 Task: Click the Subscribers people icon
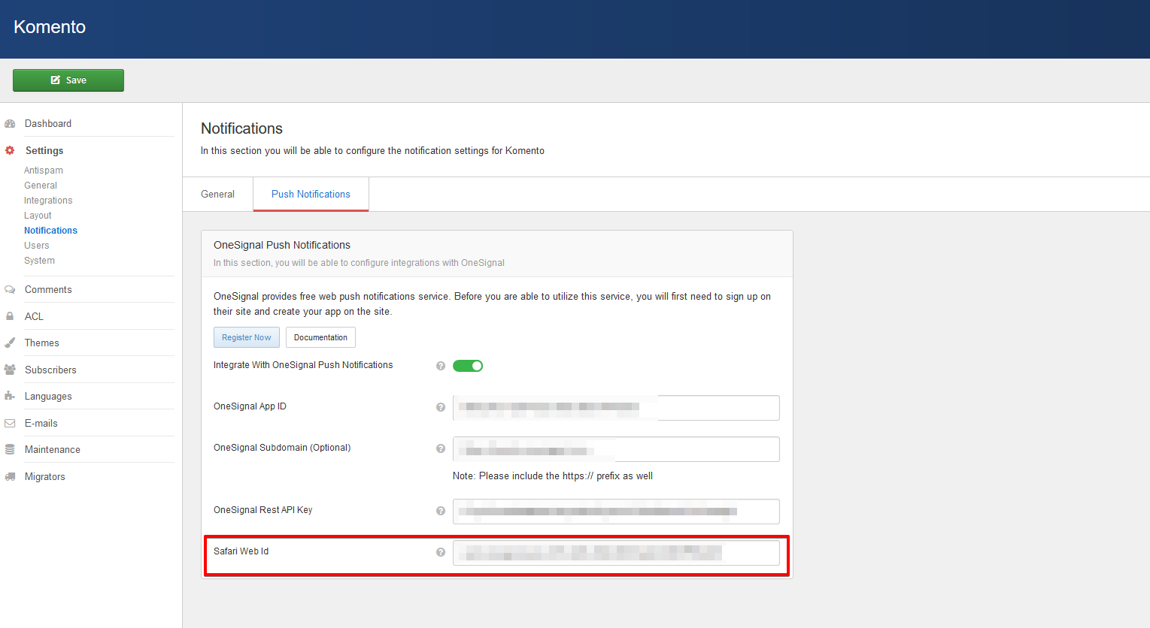point(10,370)
